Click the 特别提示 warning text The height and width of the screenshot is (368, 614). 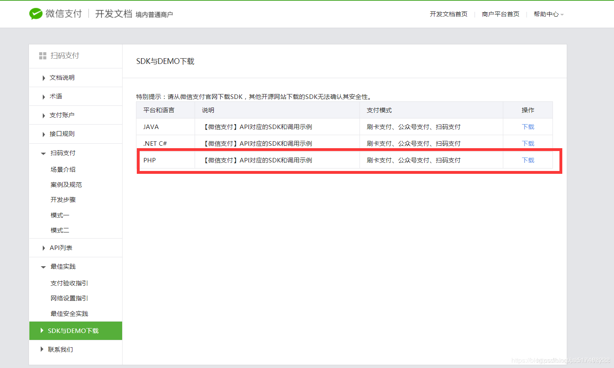(254, 96)
